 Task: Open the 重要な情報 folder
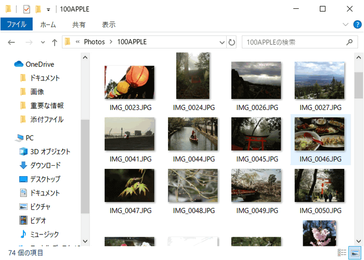42,106
